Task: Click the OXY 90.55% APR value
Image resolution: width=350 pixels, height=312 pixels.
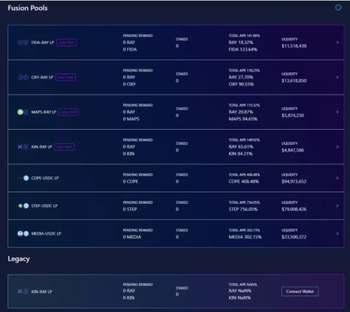Action: click(241, 84)
